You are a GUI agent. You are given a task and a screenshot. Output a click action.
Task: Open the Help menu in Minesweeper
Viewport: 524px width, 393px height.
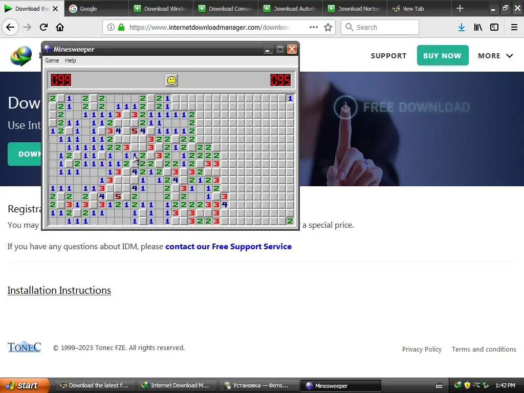[71, 60]
